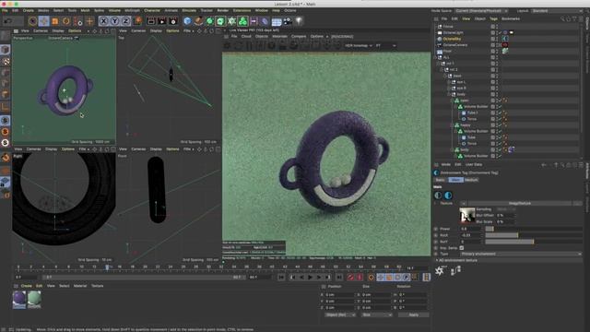Toggle layer box of OctaneLight
This screenshot has height=332, width=590.
coord(492,33)
